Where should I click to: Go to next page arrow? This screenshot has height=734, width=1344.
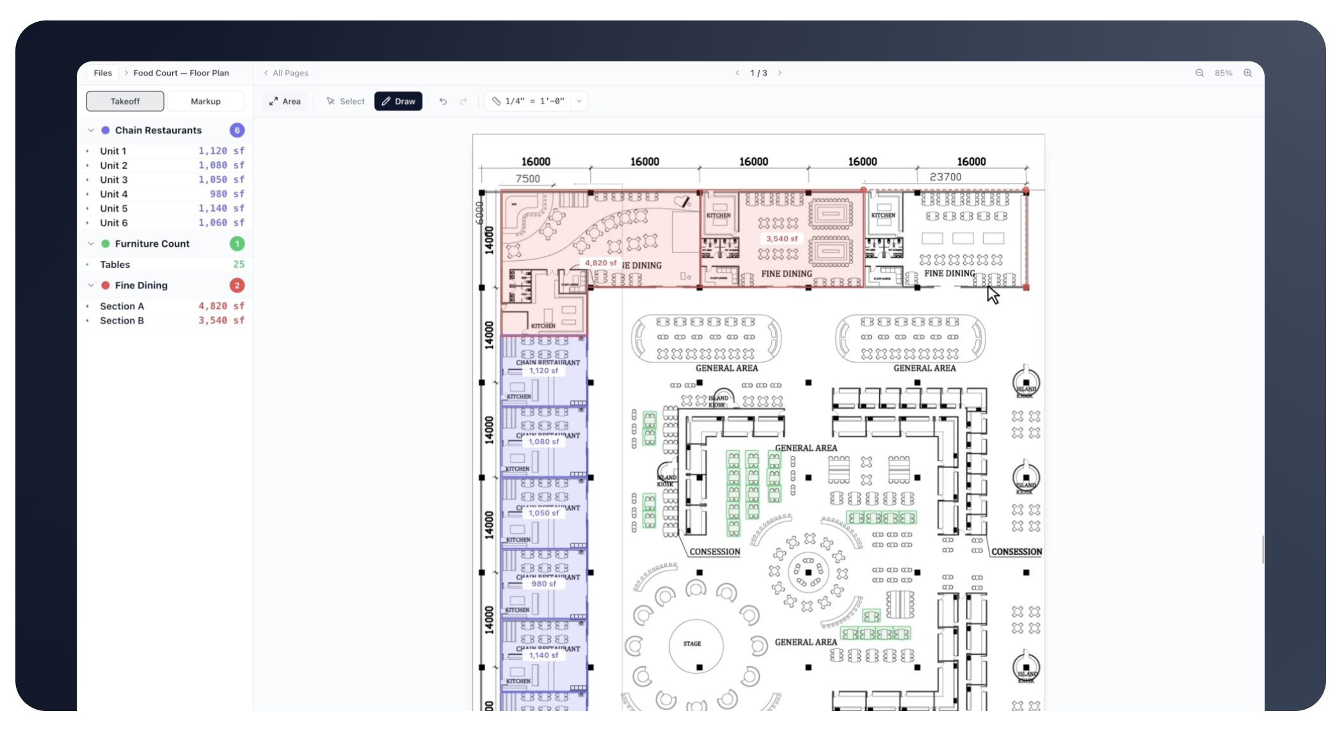pyautogui.click(x=780, y=73)
